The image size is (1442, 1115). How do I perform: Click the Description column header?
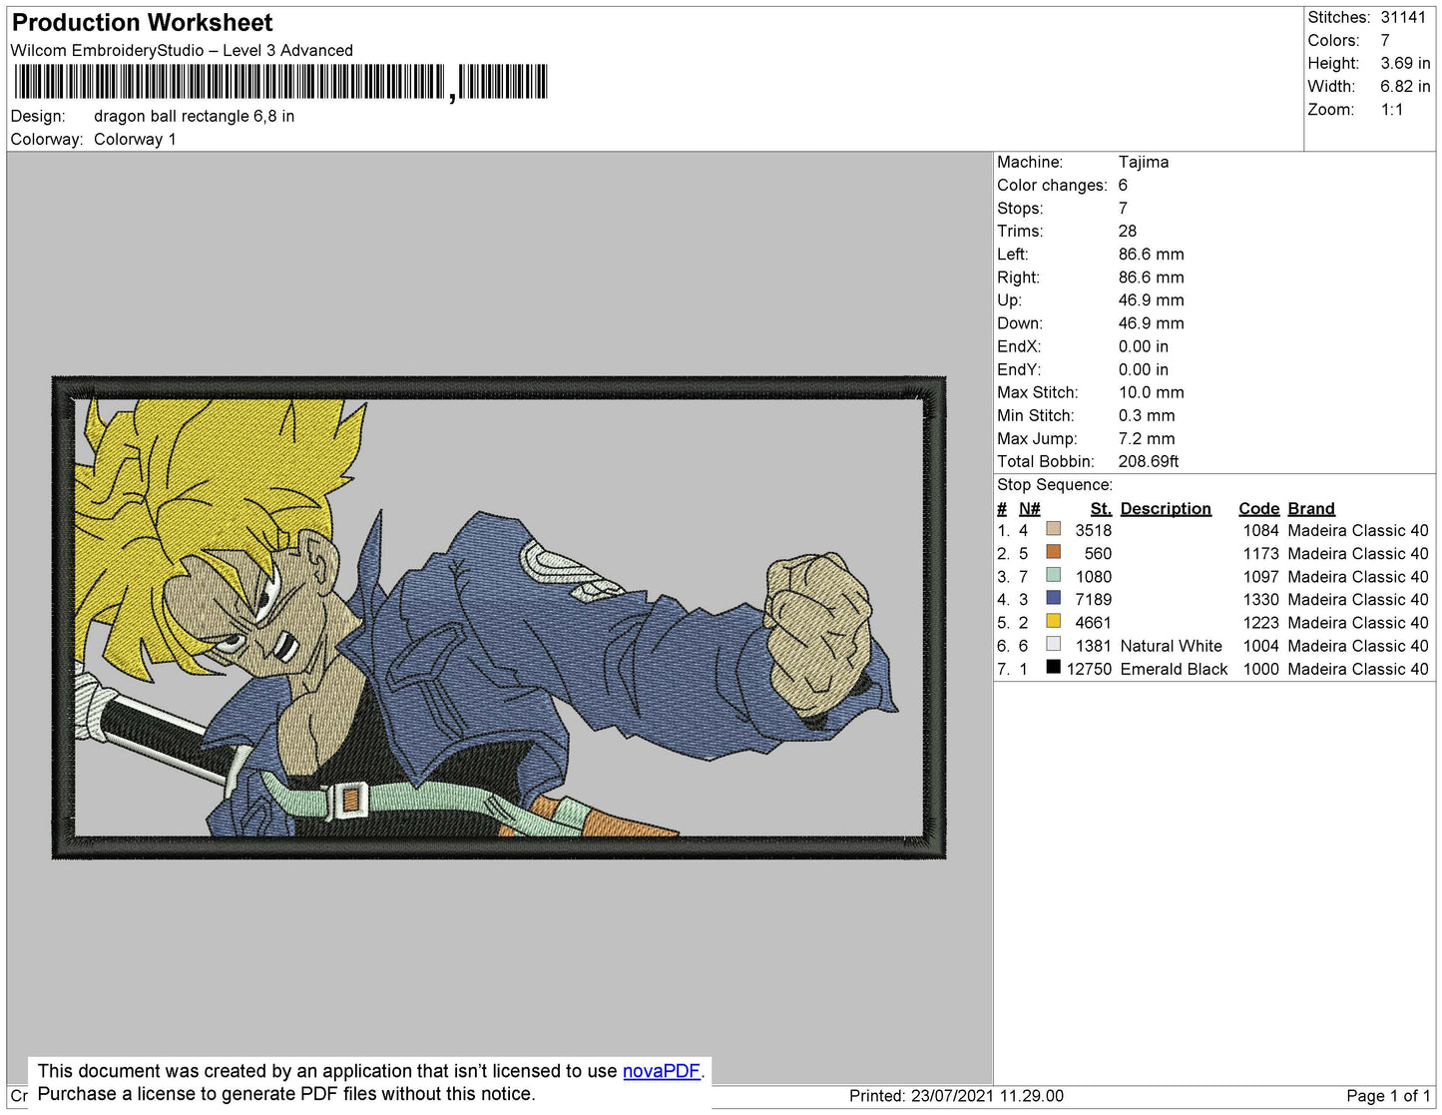(1166, 508)
